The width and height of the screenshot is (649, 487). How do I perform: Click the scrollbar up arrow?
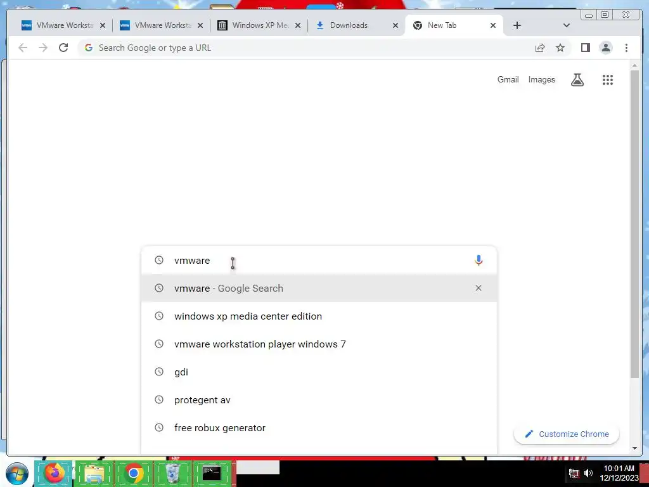click(634, 65)
